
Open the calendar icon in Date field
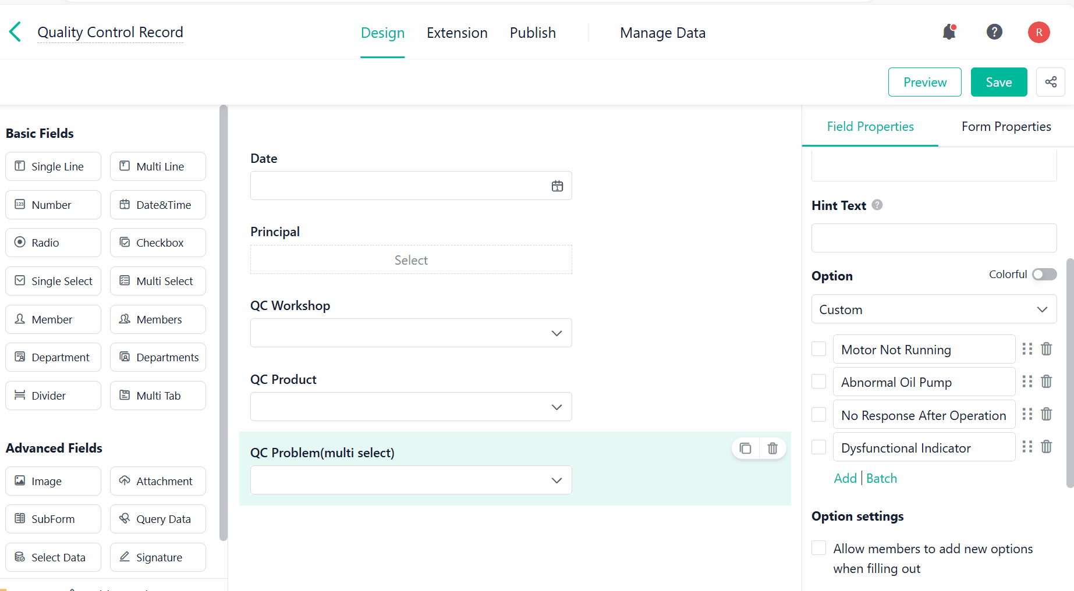tap(557, 186)
